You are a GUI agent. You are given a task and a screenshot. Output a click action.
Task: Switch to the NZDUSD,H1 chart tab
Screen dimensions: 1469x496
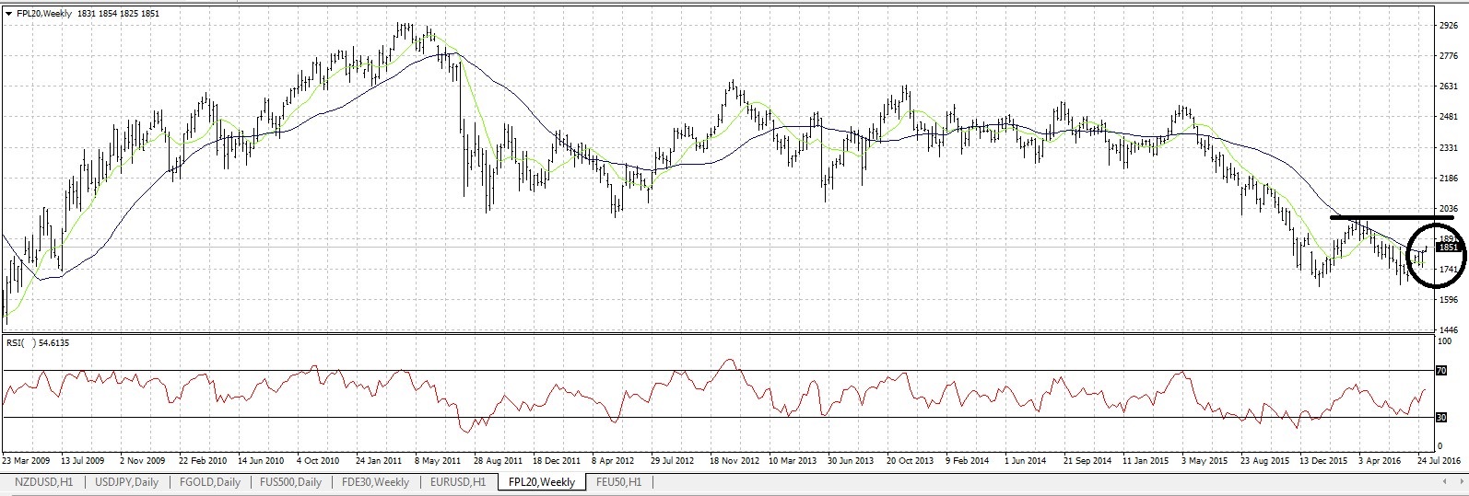pyautogui.click(x=43, y=481)
